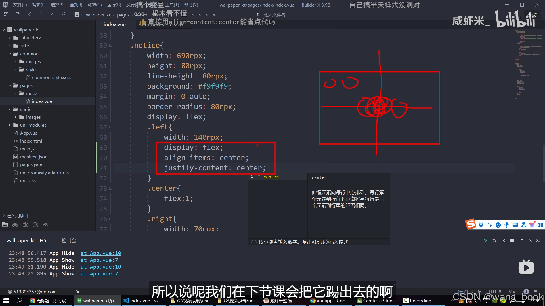Click the download update icon in status bar
545x306 pixels.
[x=526, y=291]
